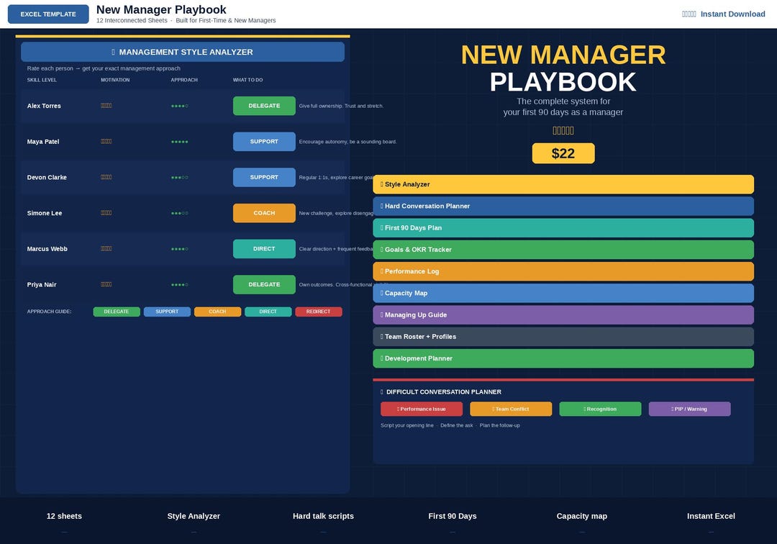This screenshot has width=777, height=544.
Task: Click the name Marcus Webb
Action: click(47, 249)
